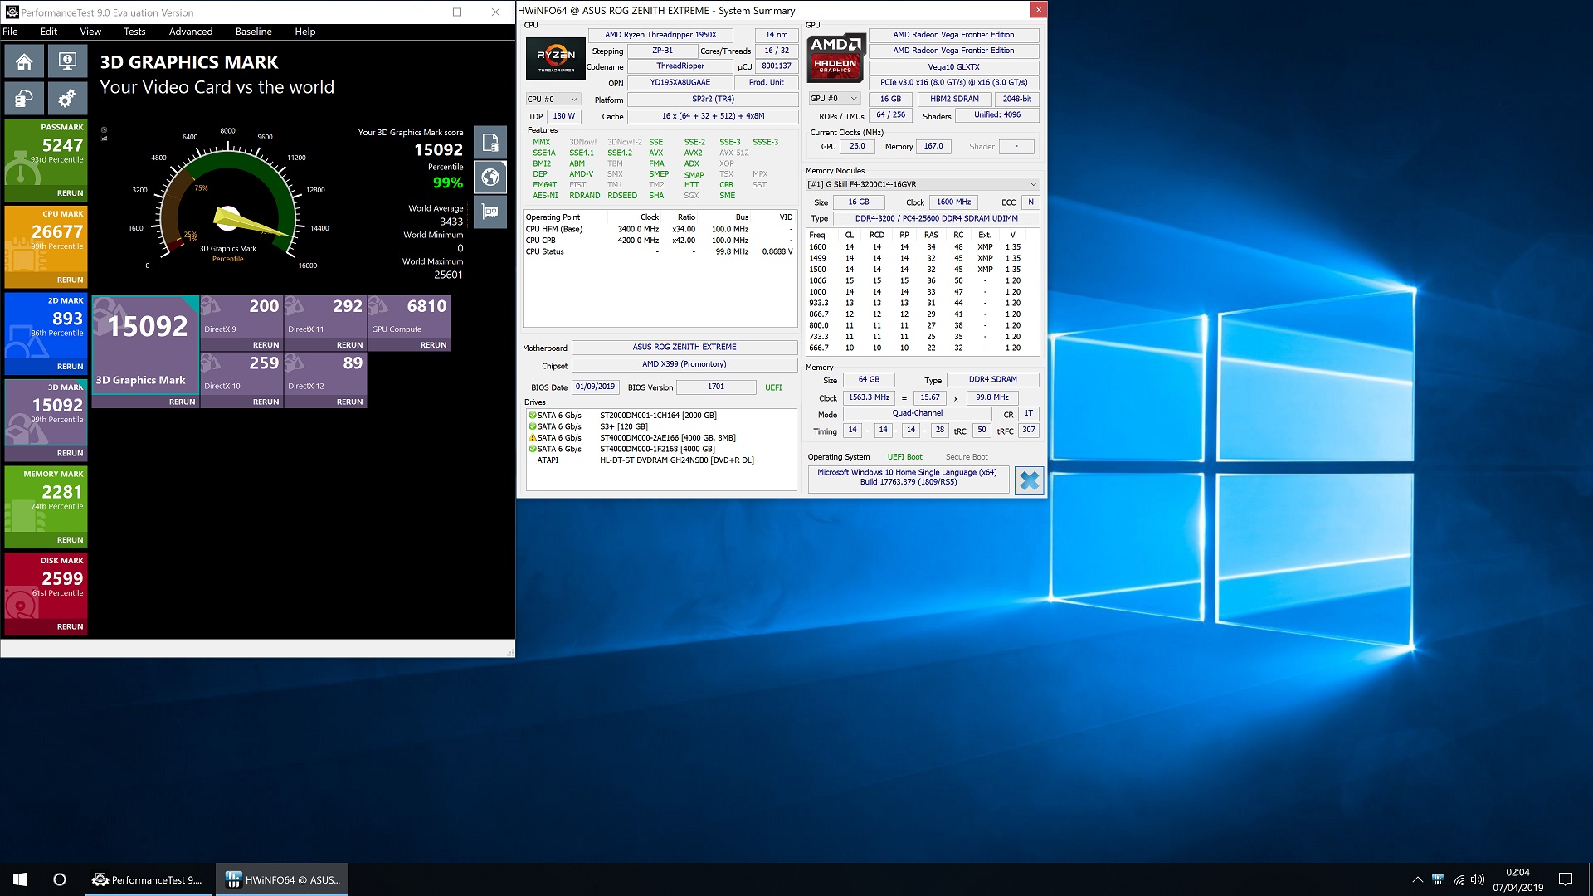Screen dimensions: 1593x896
Task: Click the HWiNFO tray icon
Action: pyautogui.click(x=1437, y=879)
